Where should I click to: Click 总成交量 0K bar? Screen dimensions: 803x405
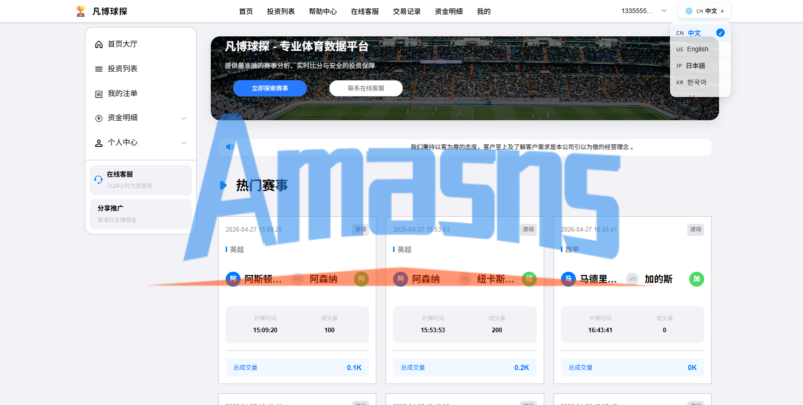click(632, 367)
